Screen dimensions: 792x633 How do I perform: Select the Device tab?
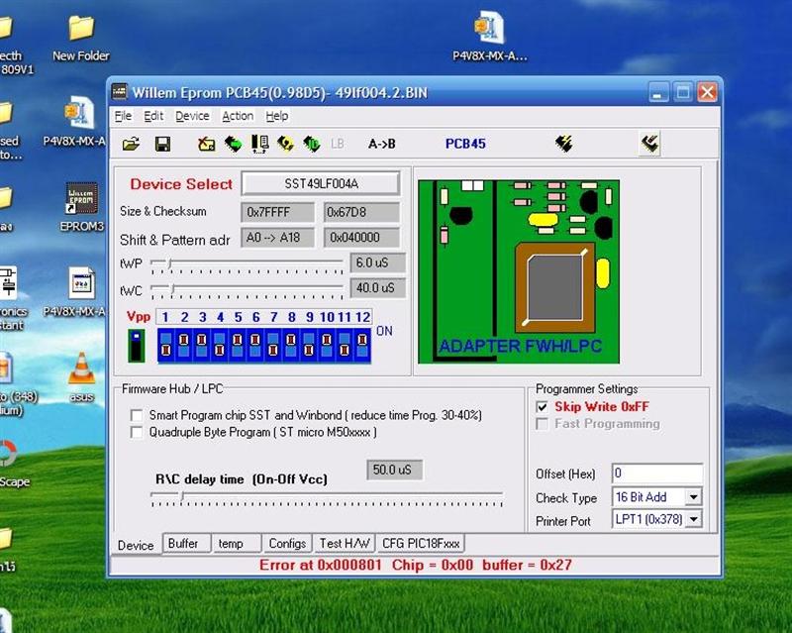(x=136, y=545)
